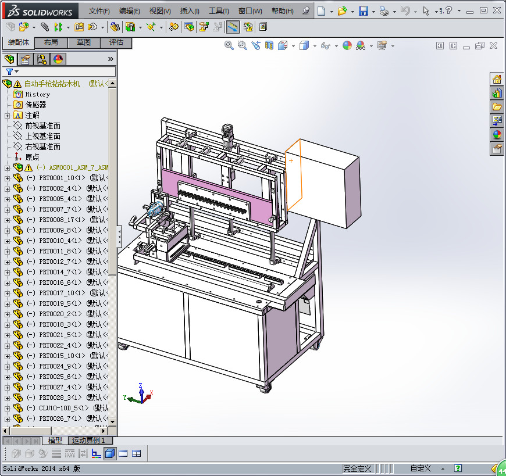
Task: Expand the PRT0001_10<1> tree node
Action: (x=7, y=178)
